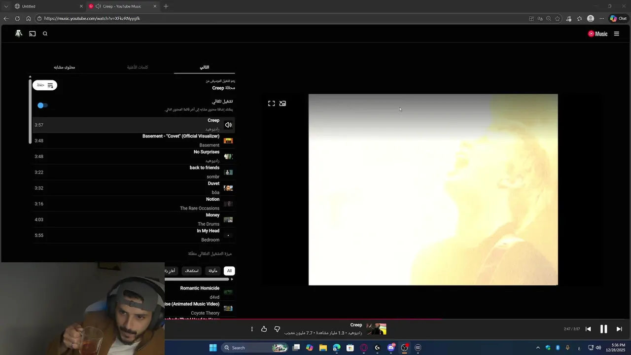Add this page to favorites

click(x=558, y=18)
